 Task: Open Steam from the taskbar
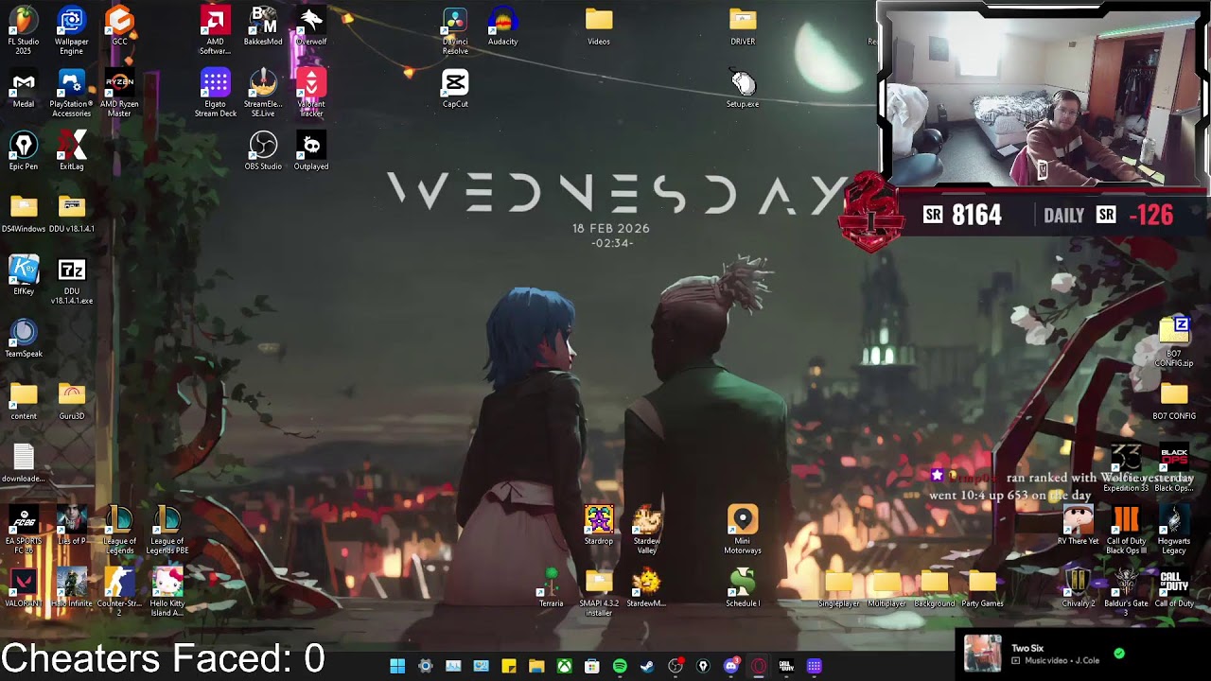(x=647, y=666)
